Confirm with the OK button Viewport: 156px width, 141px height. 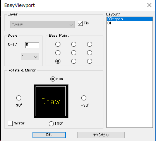[49, 135]
